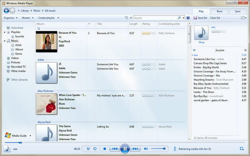Click in the library Search box
This screenshot has width=250, height=156.
click(155, 18)
